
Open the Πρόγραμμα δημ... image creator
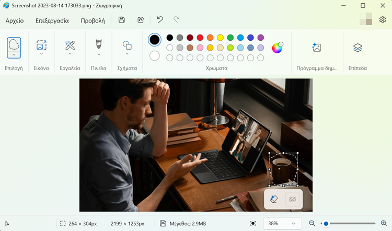pos(317,47)
